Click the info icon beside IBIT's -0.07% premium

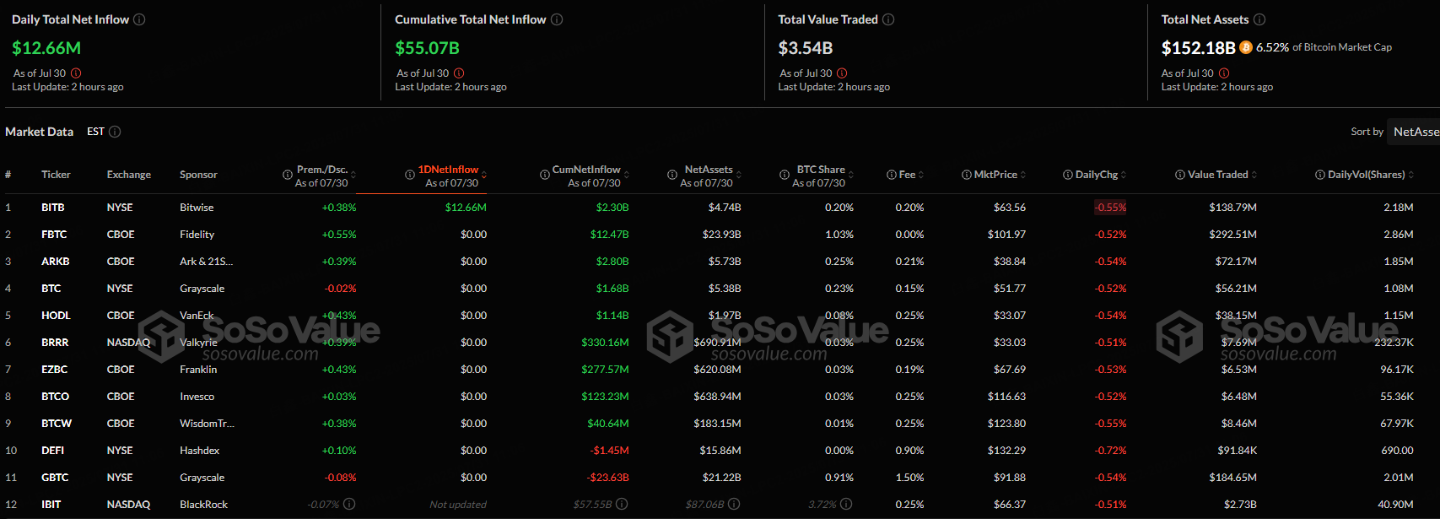(x=349, y=504)
